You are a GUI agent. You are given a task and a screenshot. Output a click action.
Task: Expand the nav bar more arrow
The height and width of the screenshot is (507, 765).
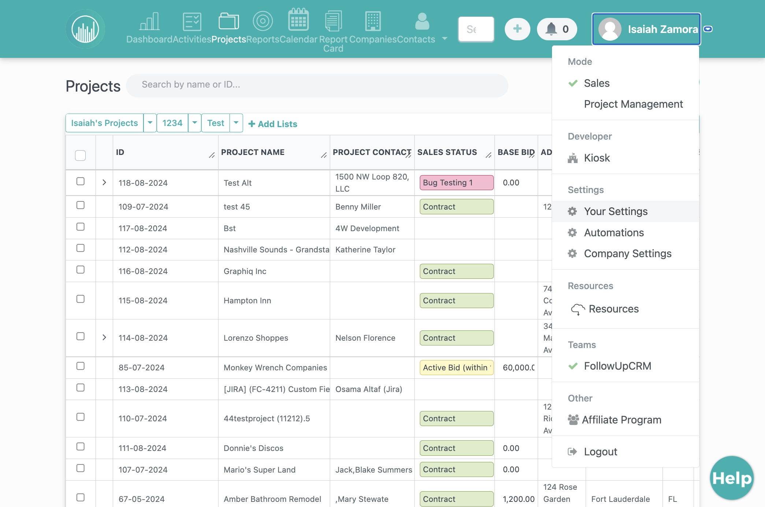[x=444, y=38]
